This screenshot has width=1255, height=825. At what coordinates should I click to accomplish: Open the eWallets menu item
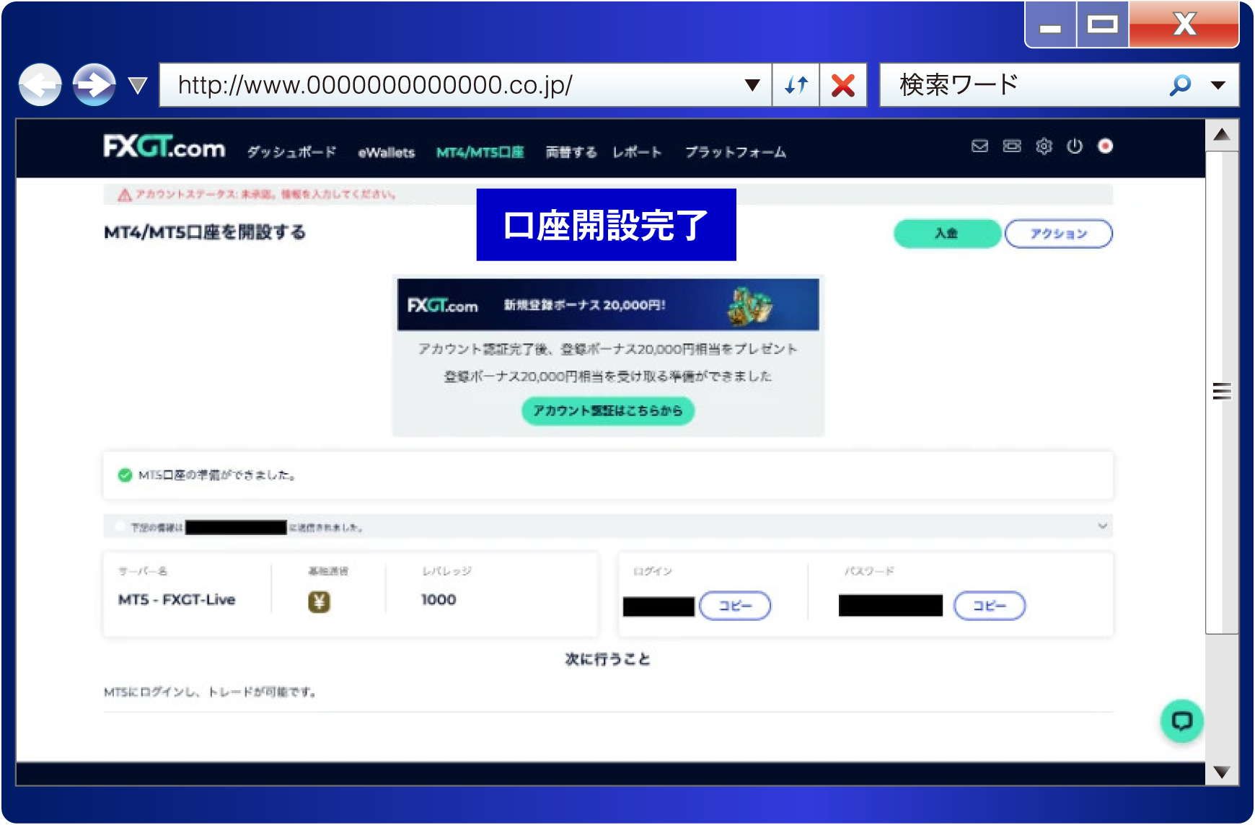pos(387,152)
